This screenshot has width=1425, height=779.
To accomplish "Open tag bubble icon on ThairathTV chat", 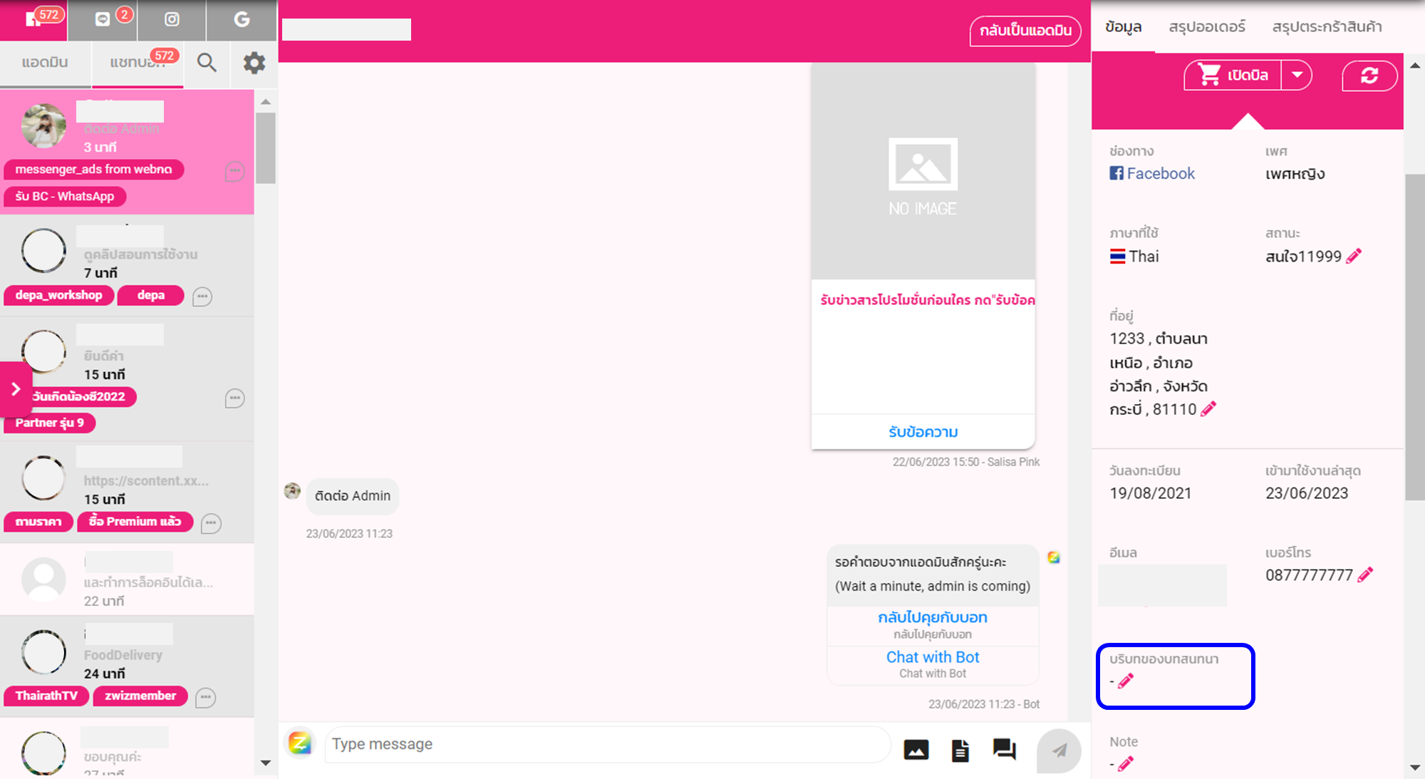I will [205, 697].
